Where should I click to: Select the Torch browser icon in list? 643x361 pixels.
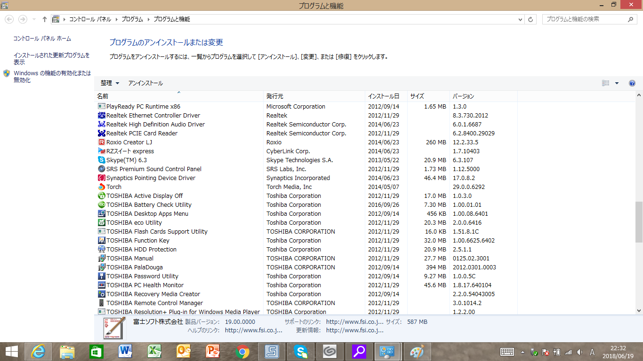click(101, 187)
